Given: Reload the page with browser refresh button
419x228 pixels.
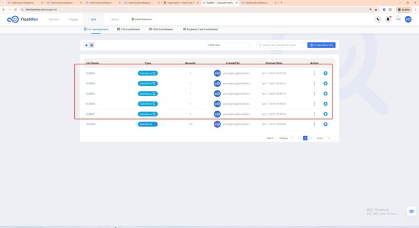Looking at the screenshot, I should pos(15,10).
